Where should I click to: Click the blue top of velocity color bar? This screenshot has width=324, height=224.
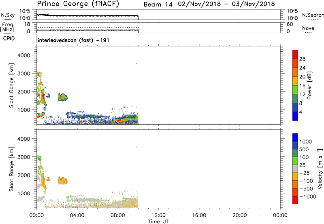[x=295, y=137]
